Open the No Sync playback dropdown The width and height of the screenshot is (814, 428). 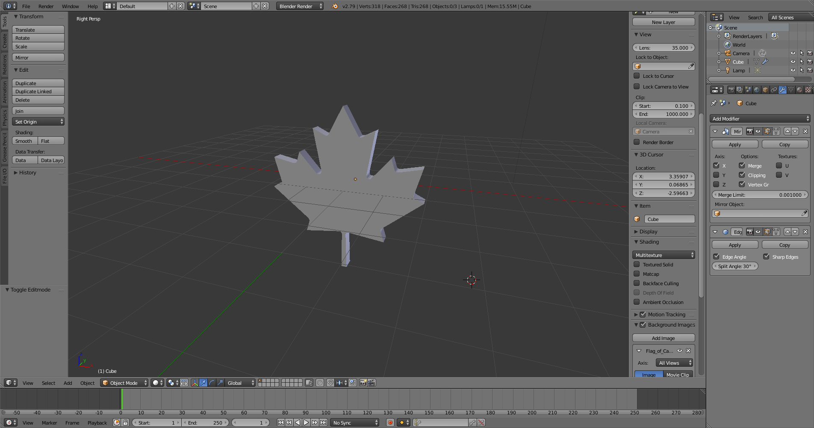click(x=355, y=422)
